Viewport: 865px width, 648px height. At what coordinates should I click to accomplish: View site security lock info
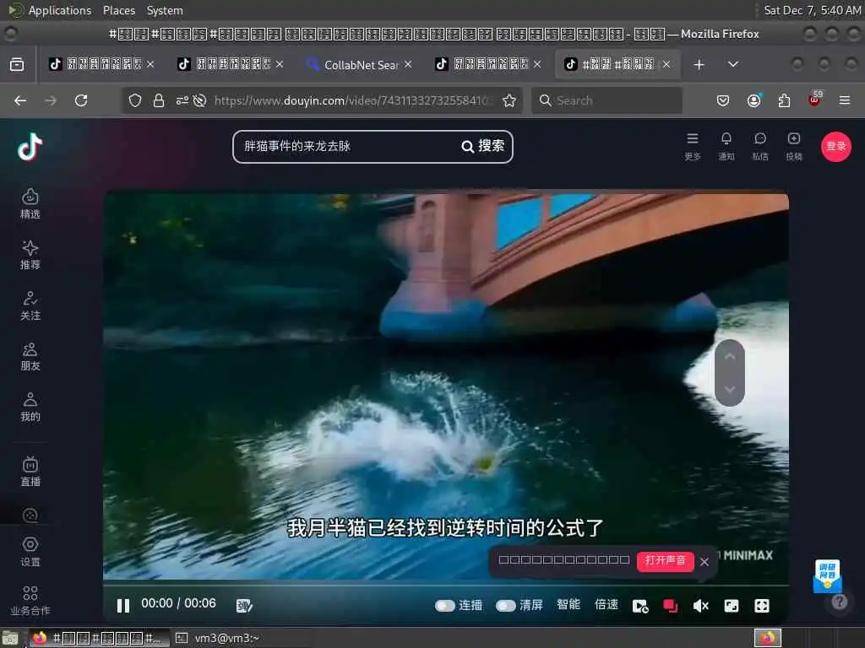coord(159,101)
